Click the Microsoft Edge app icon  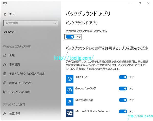click(70, 102)
